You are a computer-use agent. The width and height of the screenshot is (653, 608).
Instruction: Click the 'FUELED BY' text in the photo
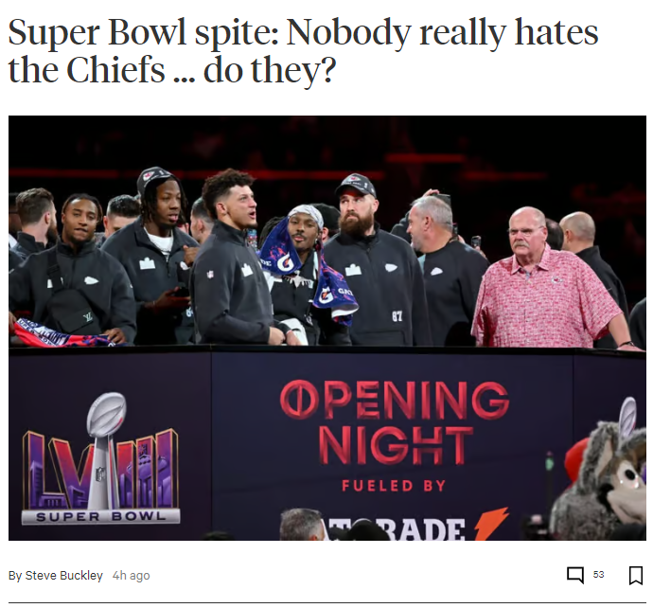click(x=394, y=486)
